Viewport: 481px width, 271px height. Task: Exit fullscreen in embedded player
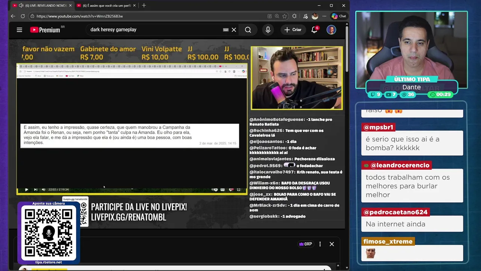[x=239, y=190]
